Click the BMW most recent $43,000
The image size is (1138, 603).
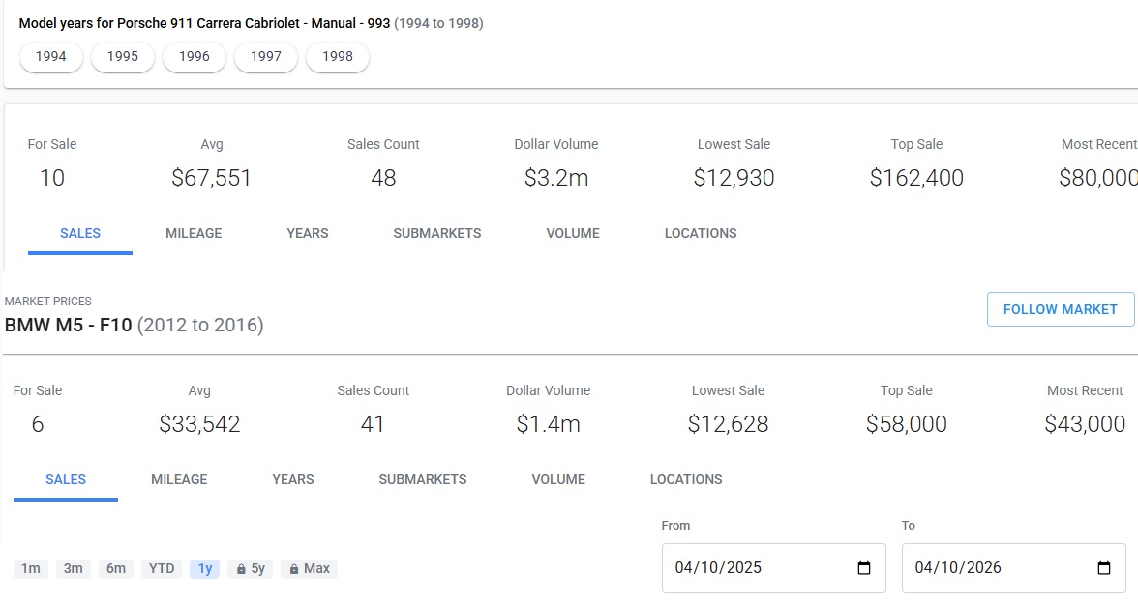1085,424
